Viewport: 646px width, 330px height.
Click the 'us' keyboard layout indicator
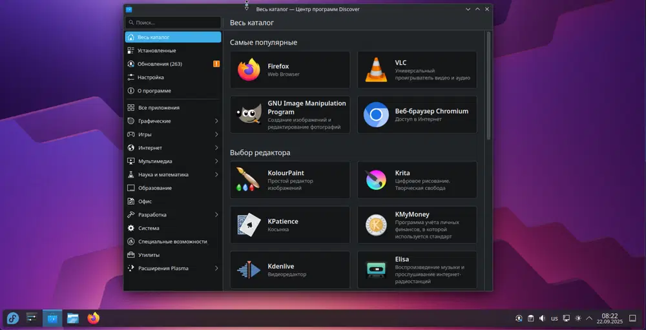click(554, 318)
